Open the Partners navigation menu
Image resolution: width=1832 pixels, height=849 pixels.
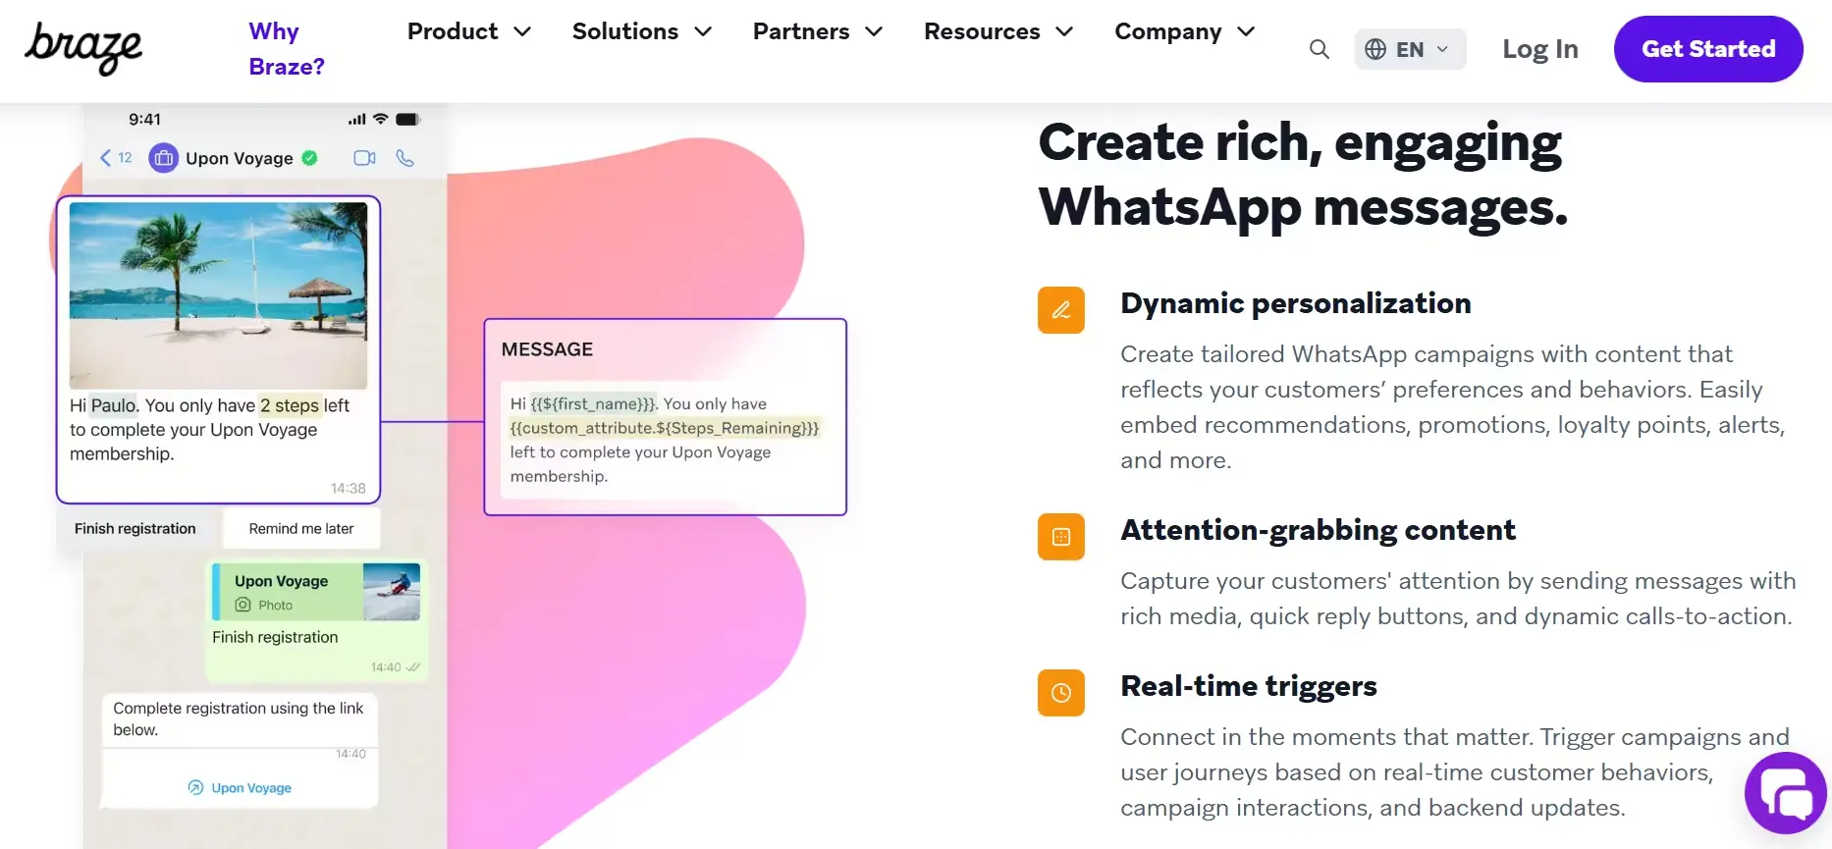[817, 31]
